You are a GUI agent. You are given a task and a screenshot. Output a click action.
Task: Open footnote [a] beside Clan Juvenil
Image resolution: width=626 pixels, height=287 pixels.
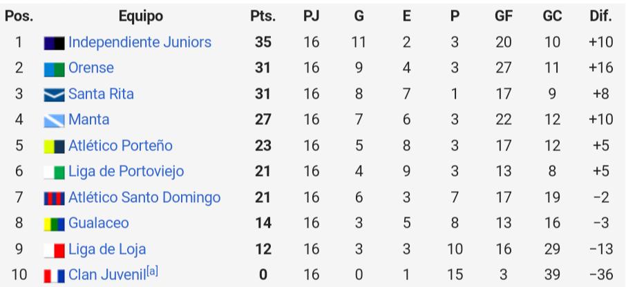click(152, 272)
